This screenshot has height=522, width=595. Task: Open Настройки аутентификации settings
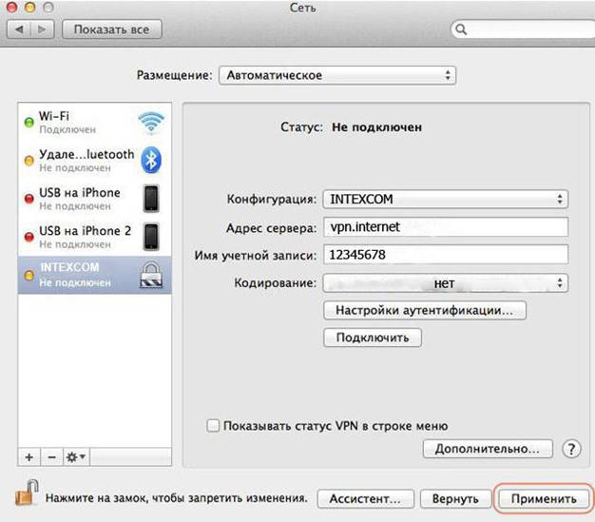pos(425,310)
